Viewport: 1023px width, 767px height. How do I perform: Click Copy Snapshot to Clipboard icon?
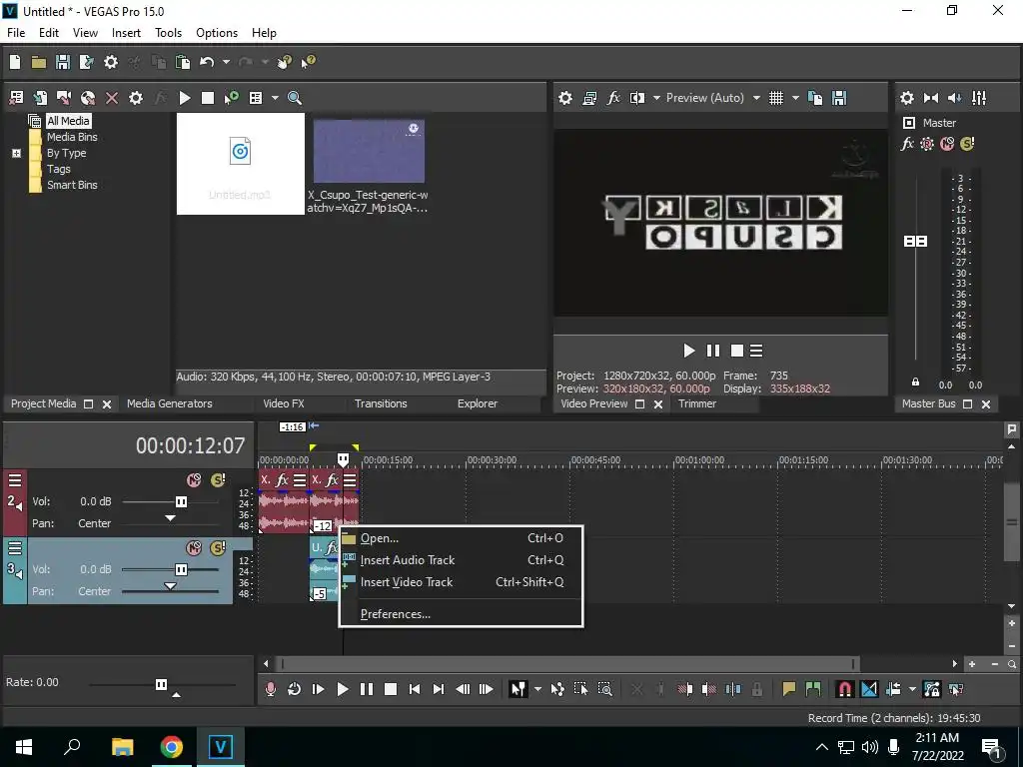pos(815,98)
